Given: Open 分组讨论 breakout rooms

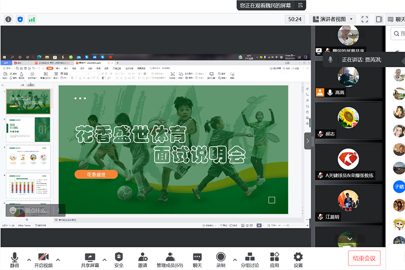Looking at the screenshot, I should (x=250, y=260).
